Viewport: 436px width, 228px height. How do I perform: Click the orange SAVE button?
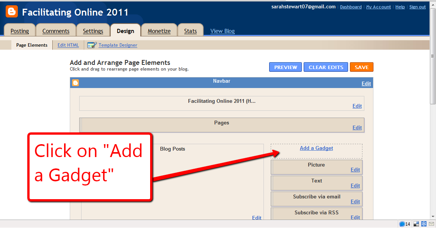click(x=361, y=67)
